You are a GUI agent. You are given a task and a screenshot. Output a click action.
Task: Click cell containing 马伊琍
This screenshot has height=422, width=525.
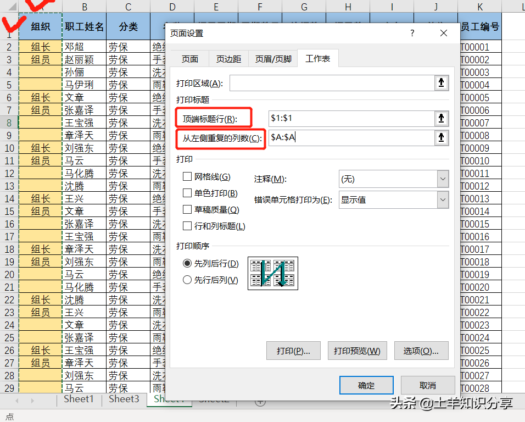pos(85,85)
